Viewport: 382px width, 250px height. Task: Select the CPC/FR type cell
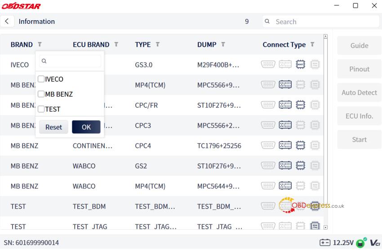pyautogui.click(x=147, y=105)
